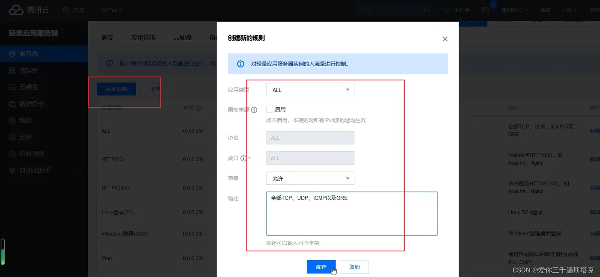This screenshot has height=277, width=600.
Task: Click the 云硬盘 sidebar icon
Action: [12, 87]
